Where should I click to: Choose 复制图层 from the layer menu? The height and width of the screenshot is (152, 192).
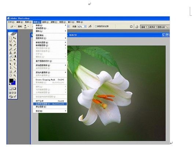point(50,28)
